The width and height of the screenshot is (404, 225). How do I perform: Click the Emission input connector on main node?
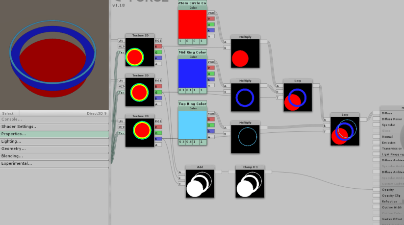pos(376,143)
